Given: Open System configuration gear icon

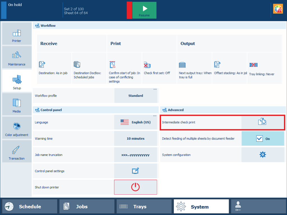Looking at the screenshot, I should click(262, 155).
